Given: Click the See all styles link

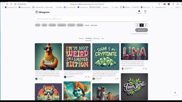Looking at the screenshot, I should tap(87, 25).
